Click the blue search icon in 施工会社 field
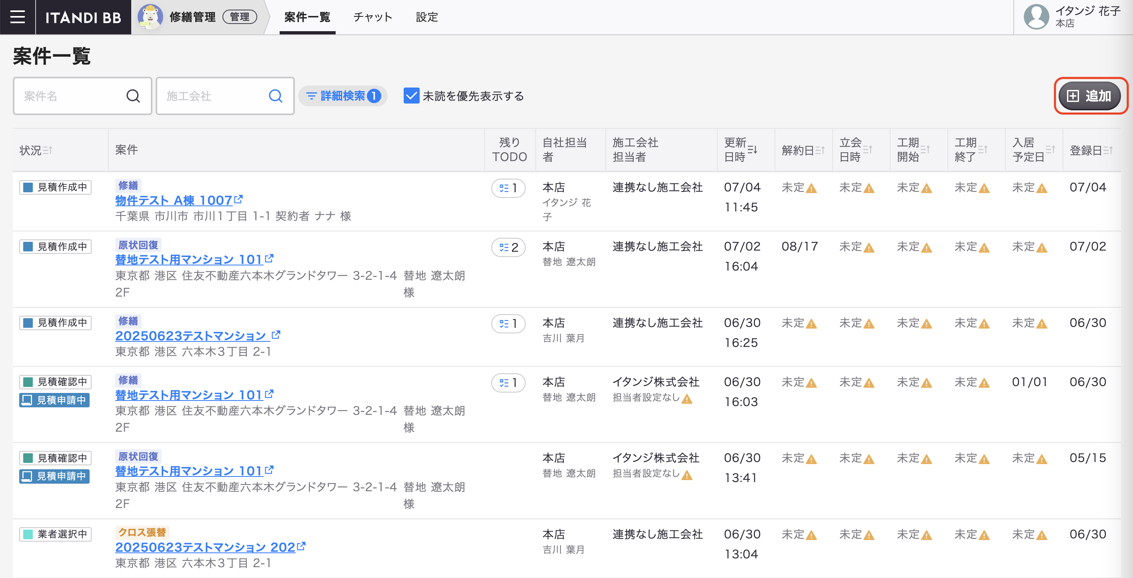 click(275, 96)
